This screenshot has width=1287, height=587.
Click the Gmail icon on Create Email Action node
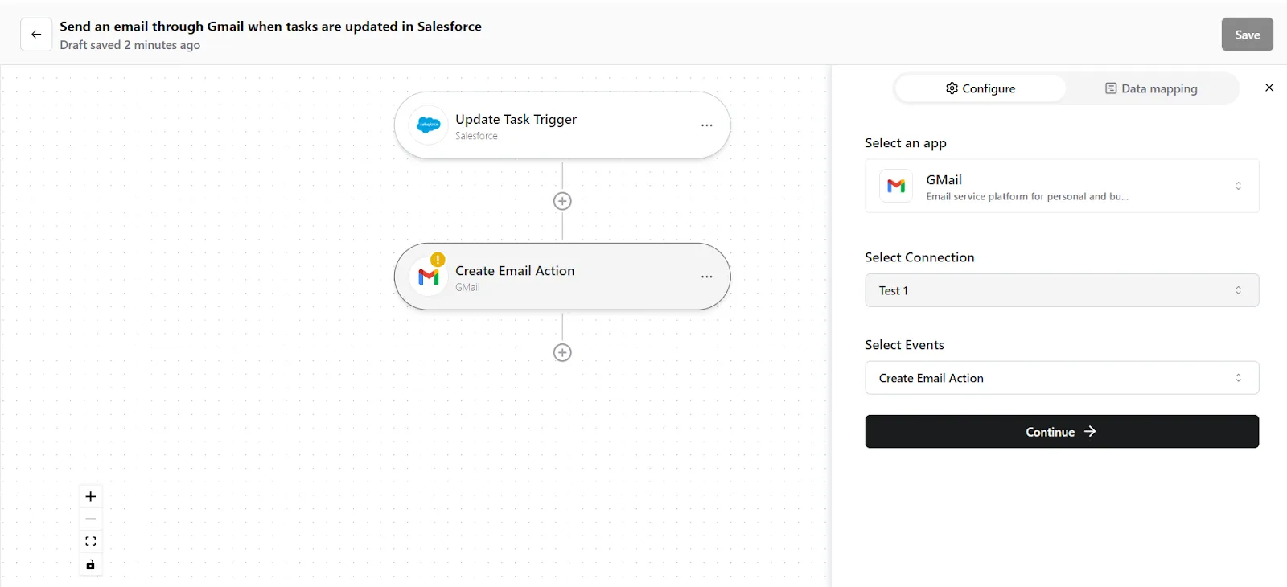[x=429, y=277]
